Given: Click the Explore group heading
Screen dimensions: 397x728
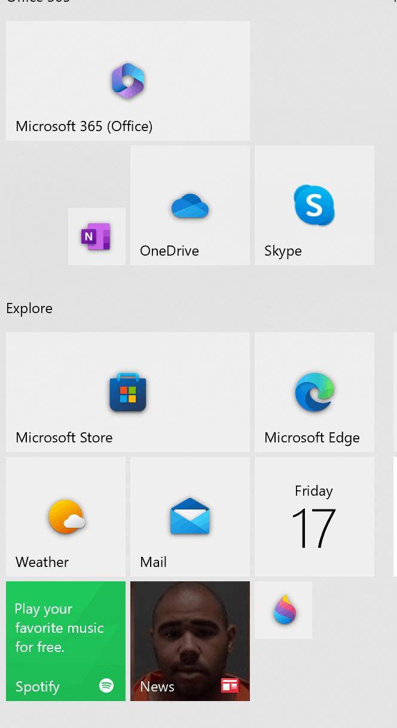Looking at the screenshot, I should coord(29,308).
